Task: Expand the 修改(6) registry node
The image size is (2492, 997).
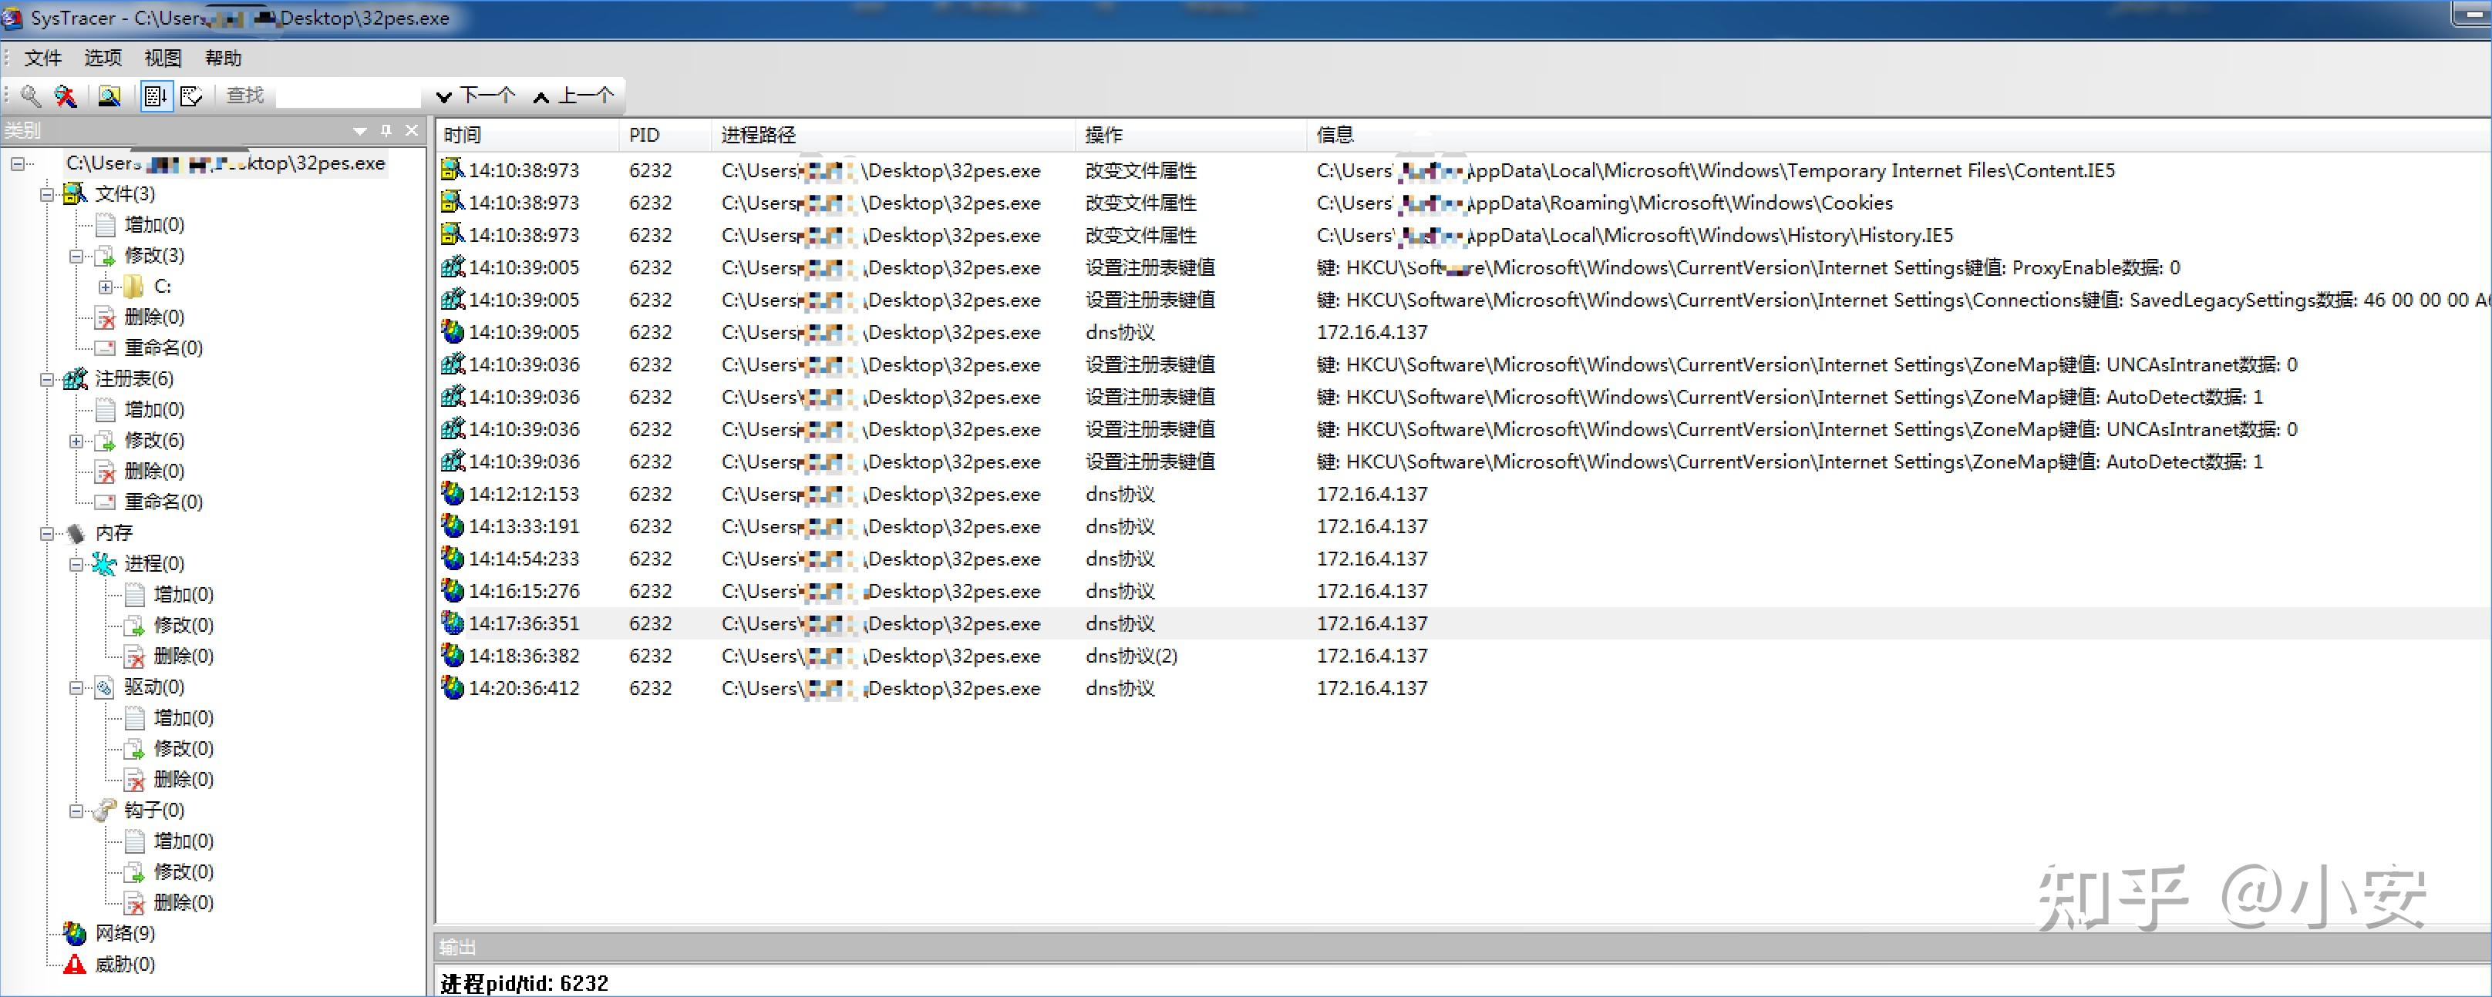Action: [x=76, y=441]
